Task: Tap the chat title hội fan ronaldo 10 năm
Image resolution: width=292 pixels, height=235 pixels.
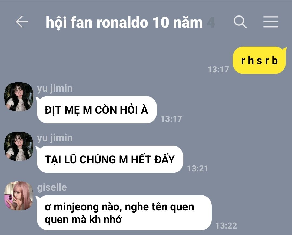Action: pyautogui.click(x=124, y=23)
